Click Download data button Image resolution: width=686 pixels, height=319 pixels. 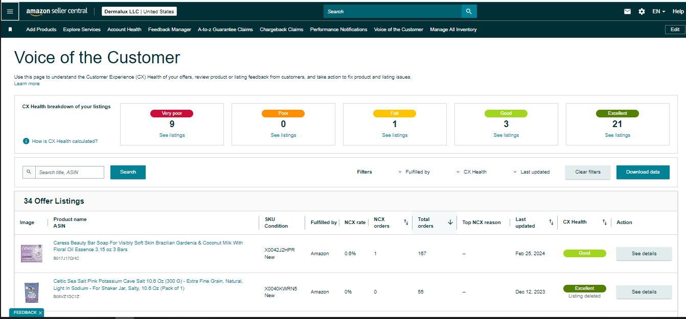click(643, 172)
